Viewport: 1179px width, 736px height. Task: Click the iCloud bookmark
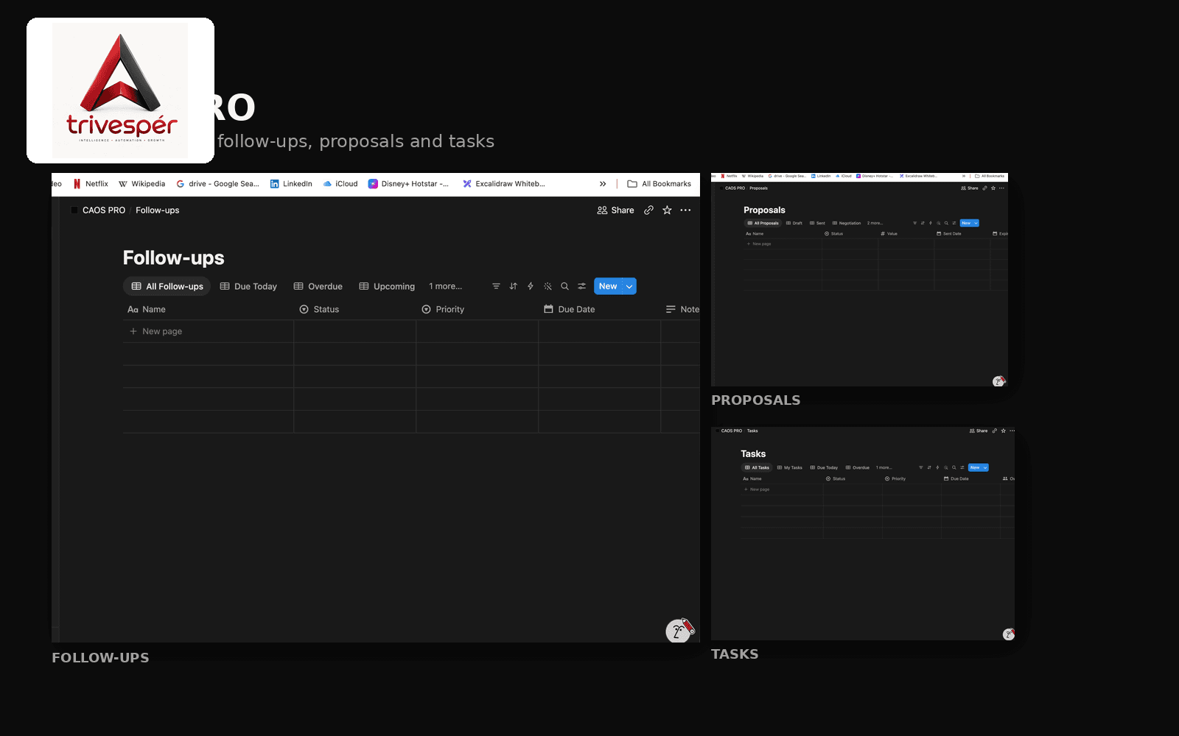point(340,184)
